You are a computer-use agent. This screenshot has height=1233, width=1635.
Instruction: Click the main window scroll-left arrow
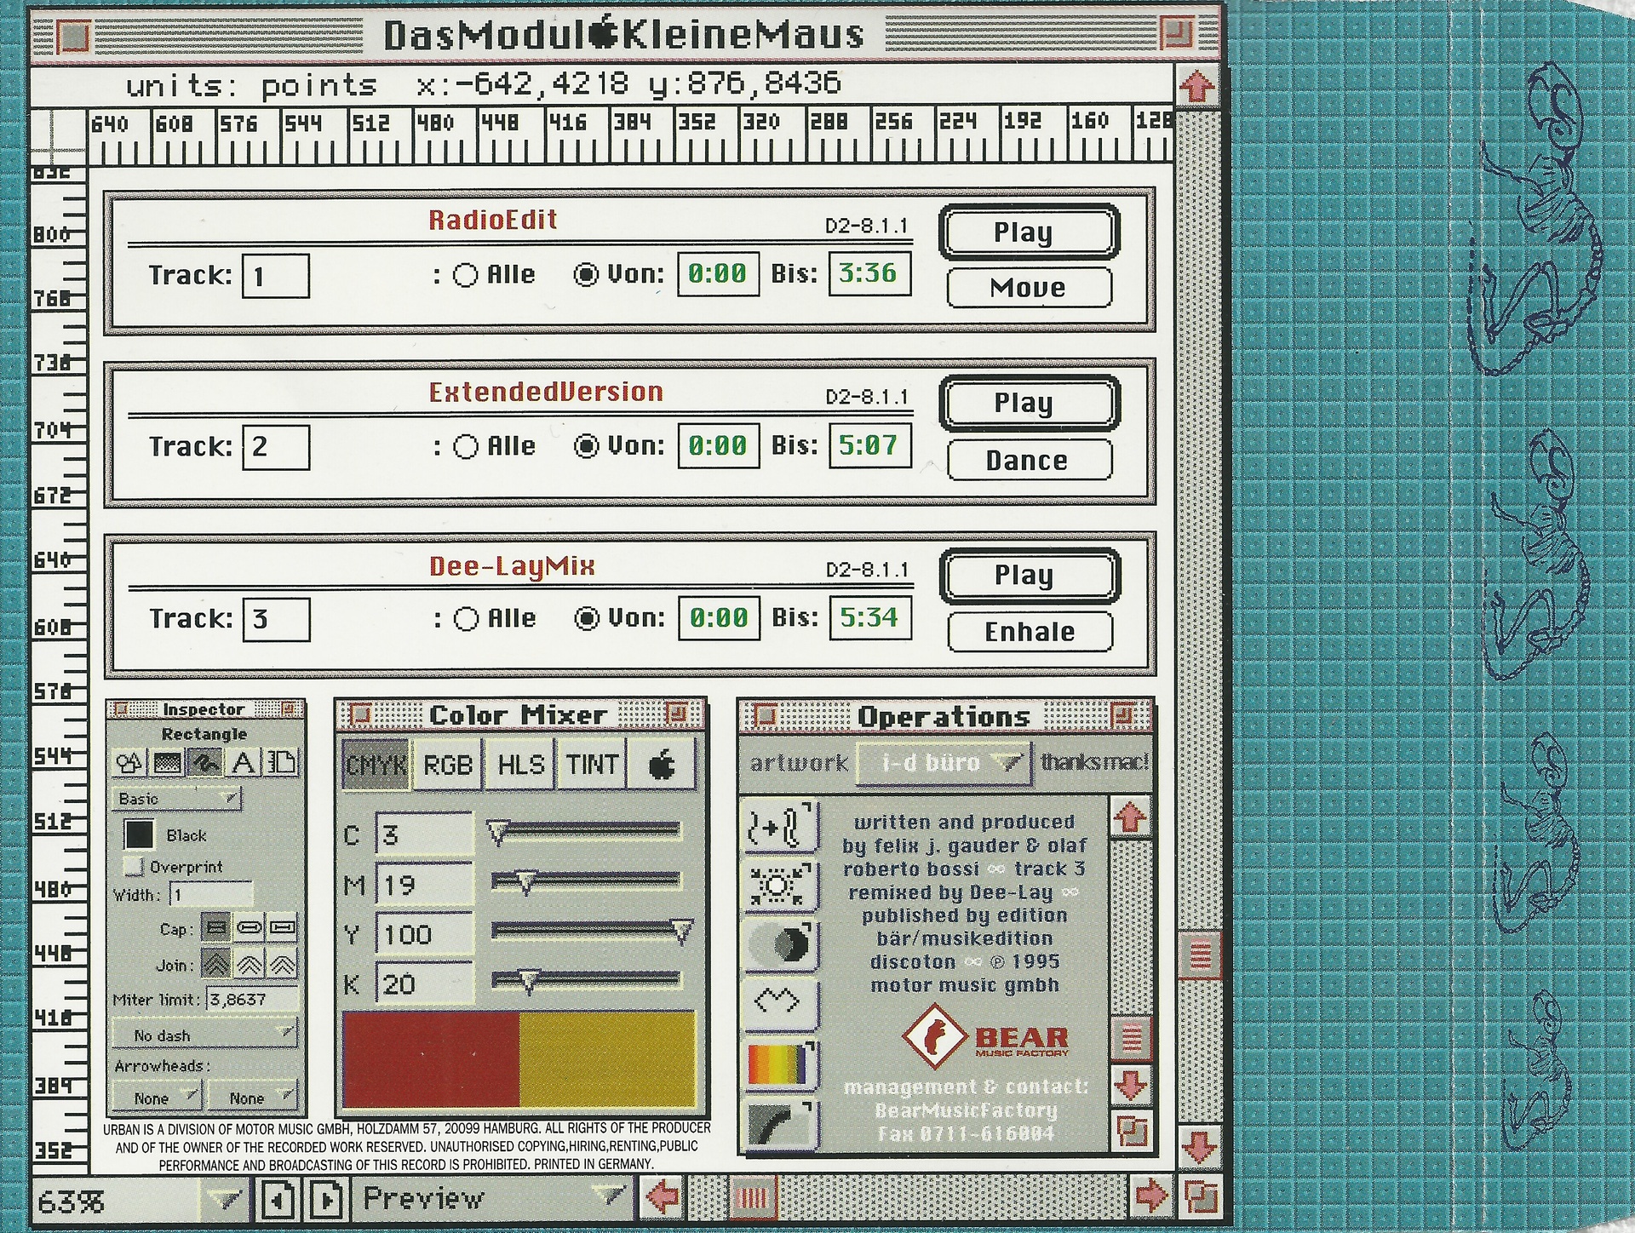[662, 1197]
